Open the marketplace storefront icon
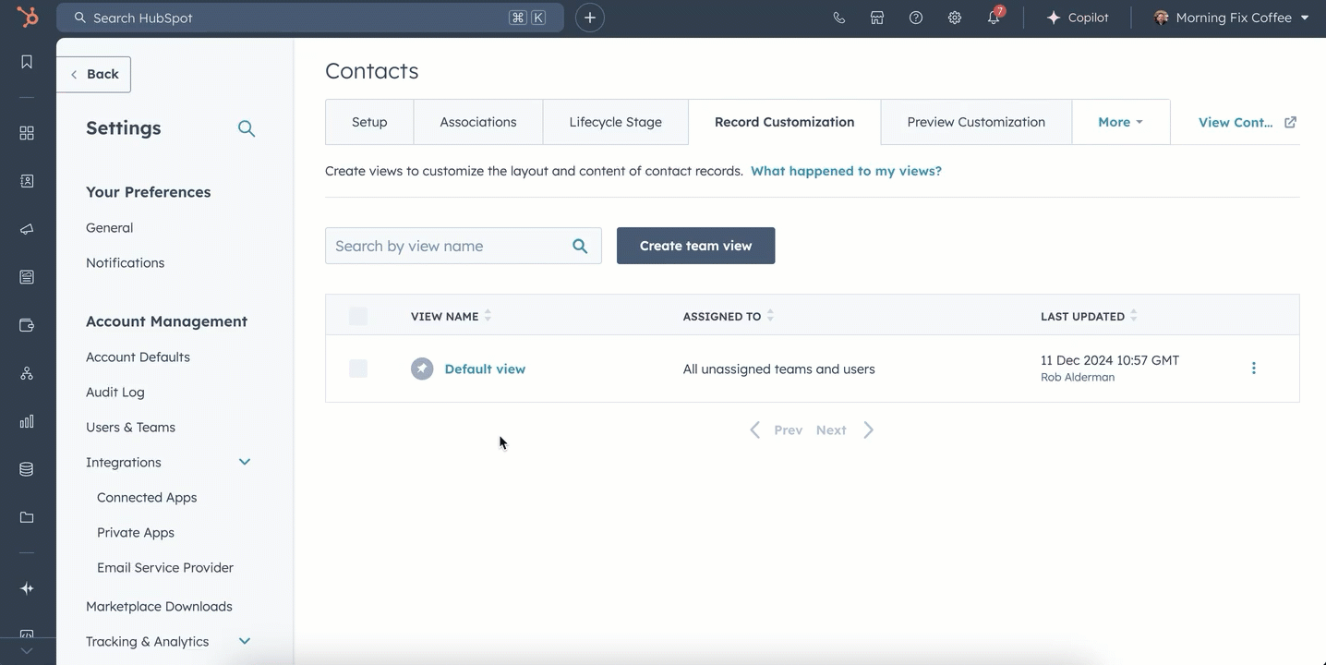The height and width of the screenshot is (665, 1326). pos(877,18)
